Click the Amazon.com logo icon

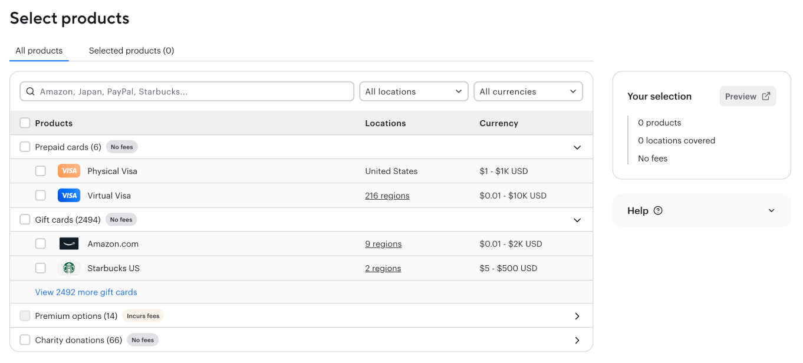69,244
